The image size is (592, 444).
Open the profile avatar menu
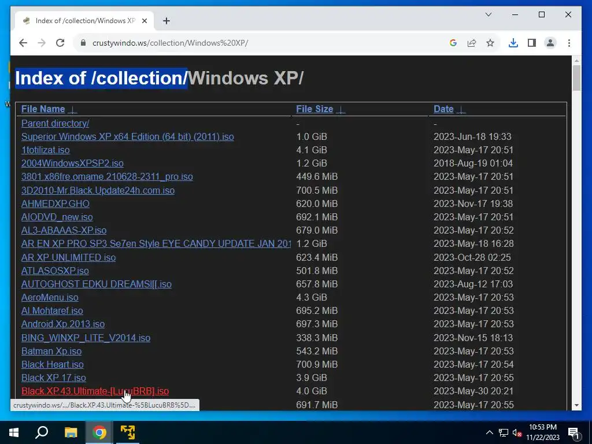click(x=550, y=43)
